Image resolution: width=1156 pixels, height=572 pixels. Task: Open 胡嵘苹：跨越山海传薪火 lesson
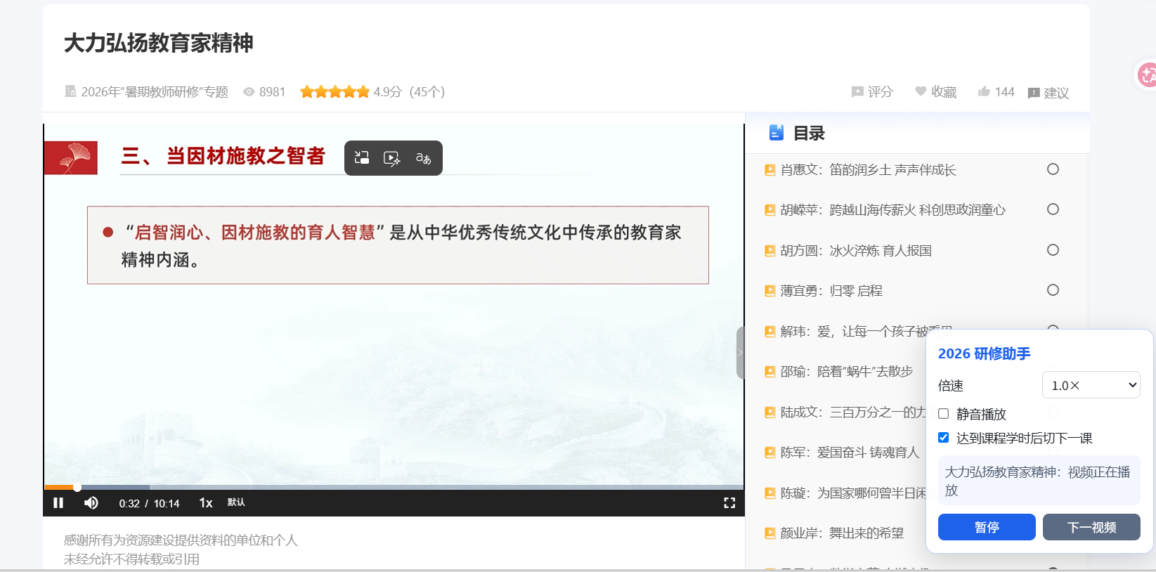892,210
